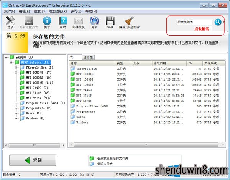Open the 文件(F) menu
The height and width of the screenshot is (180, 230).
pyautogui.click(x=10, y=11)
